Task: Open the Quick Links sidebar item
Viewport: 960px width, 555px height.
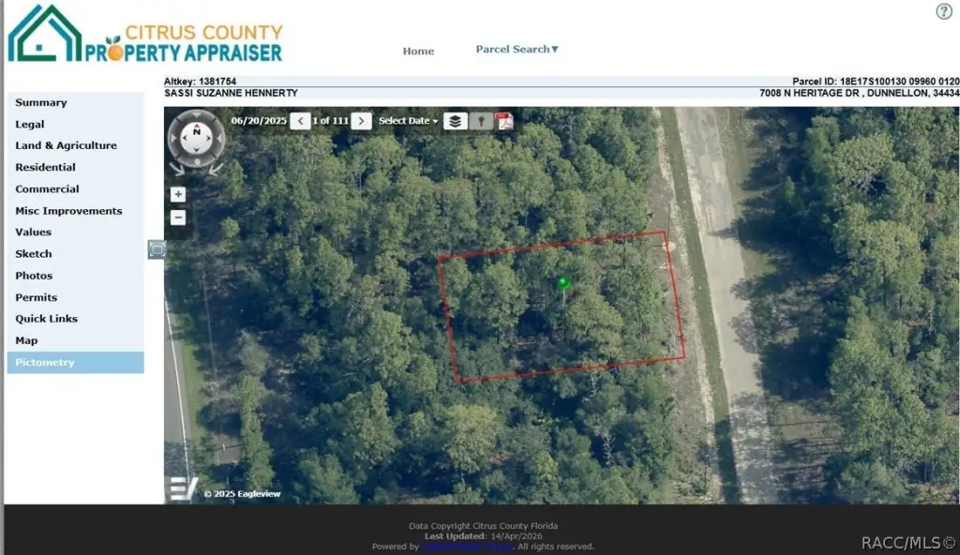Action: 46,319
